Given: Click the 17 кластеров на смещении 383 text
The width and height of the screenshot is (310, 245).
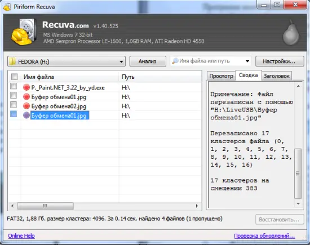Looking at the screenshot, I should [x=240, y=184].
